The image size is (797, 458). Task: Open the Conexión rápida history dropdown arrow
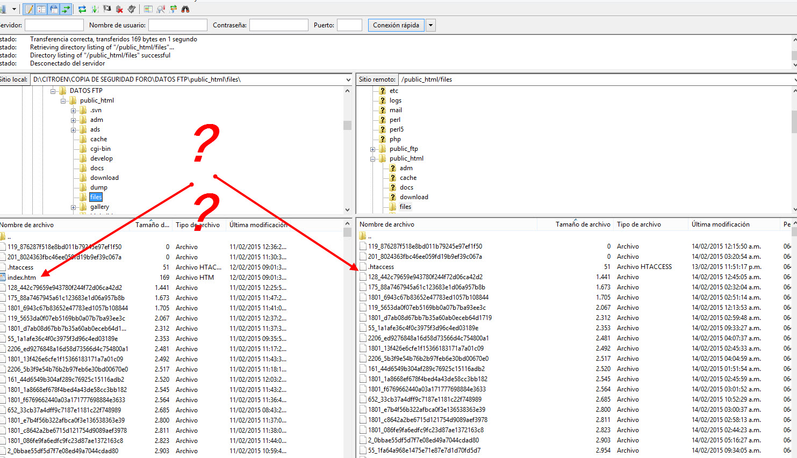pos(430,25)
